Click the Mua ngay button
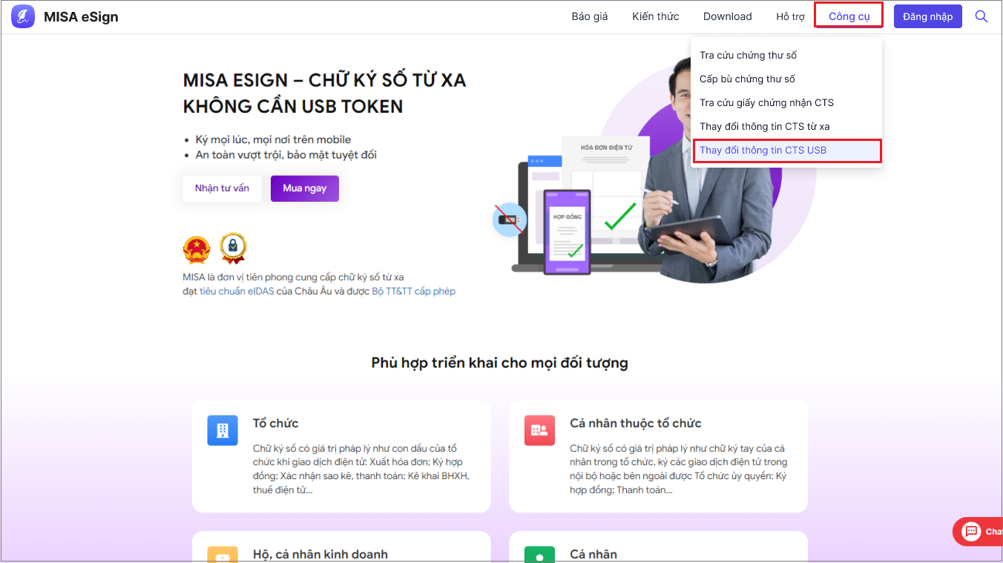The image size is (1003, 563). point(305,188)
